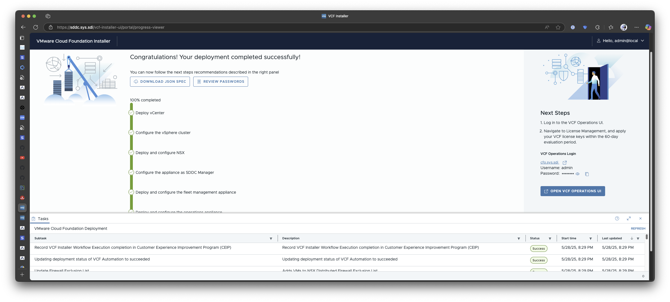Click the Configure the vSphere cluster checkmark
The width and height of the screenshot is (670, 302).
(131, 133)
